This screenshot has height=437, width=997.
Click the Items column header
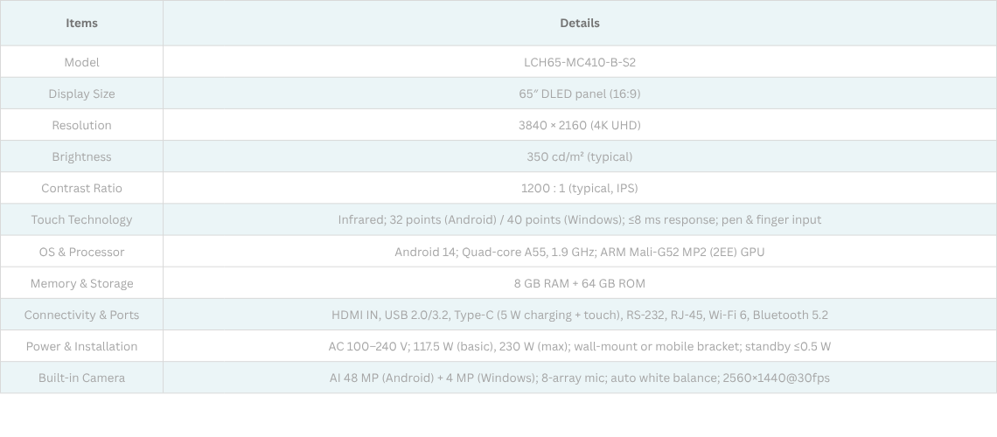coord(81,23)
